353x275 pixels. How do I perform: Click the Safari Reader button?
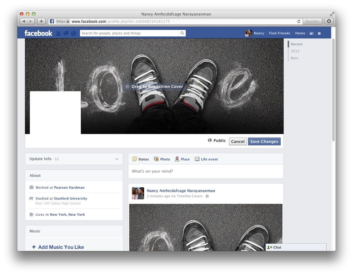coord(312,21)
